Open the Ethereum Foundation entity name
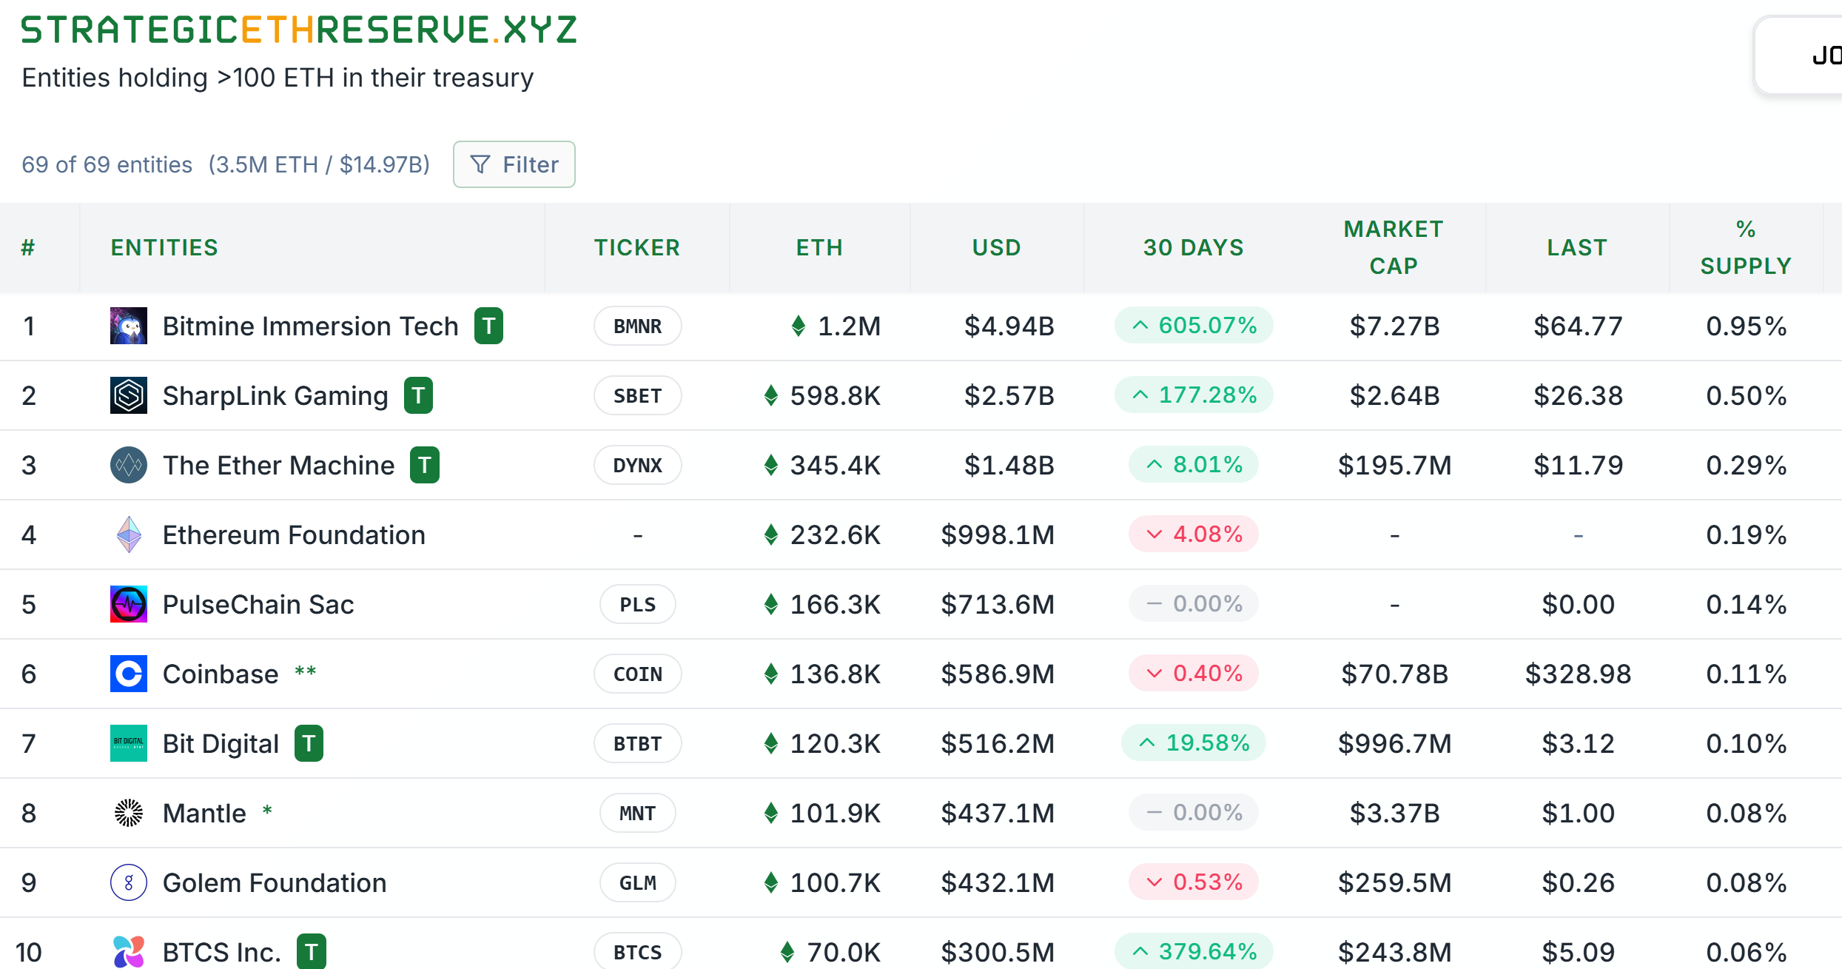 click(x=294, y=534)
